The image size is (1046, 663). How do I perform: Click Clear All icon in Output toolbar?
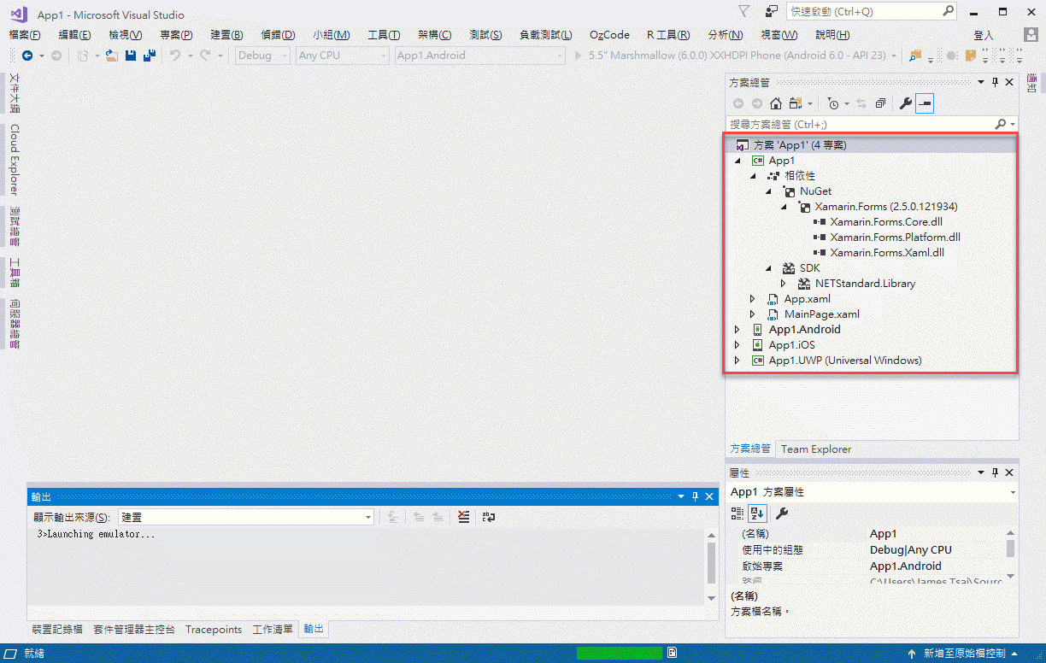click(x=463, y=517)
